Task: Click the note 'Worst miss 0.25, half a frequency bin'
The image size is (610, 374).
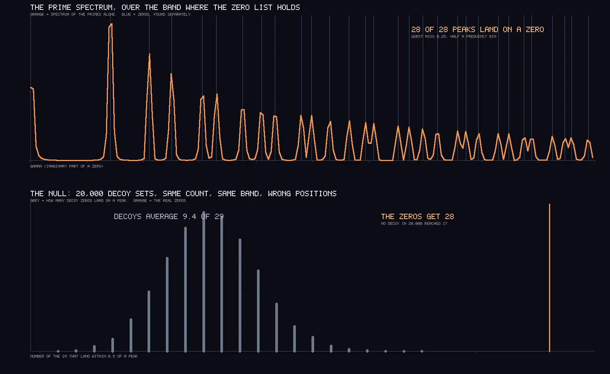Action: (x=454, y=37)
